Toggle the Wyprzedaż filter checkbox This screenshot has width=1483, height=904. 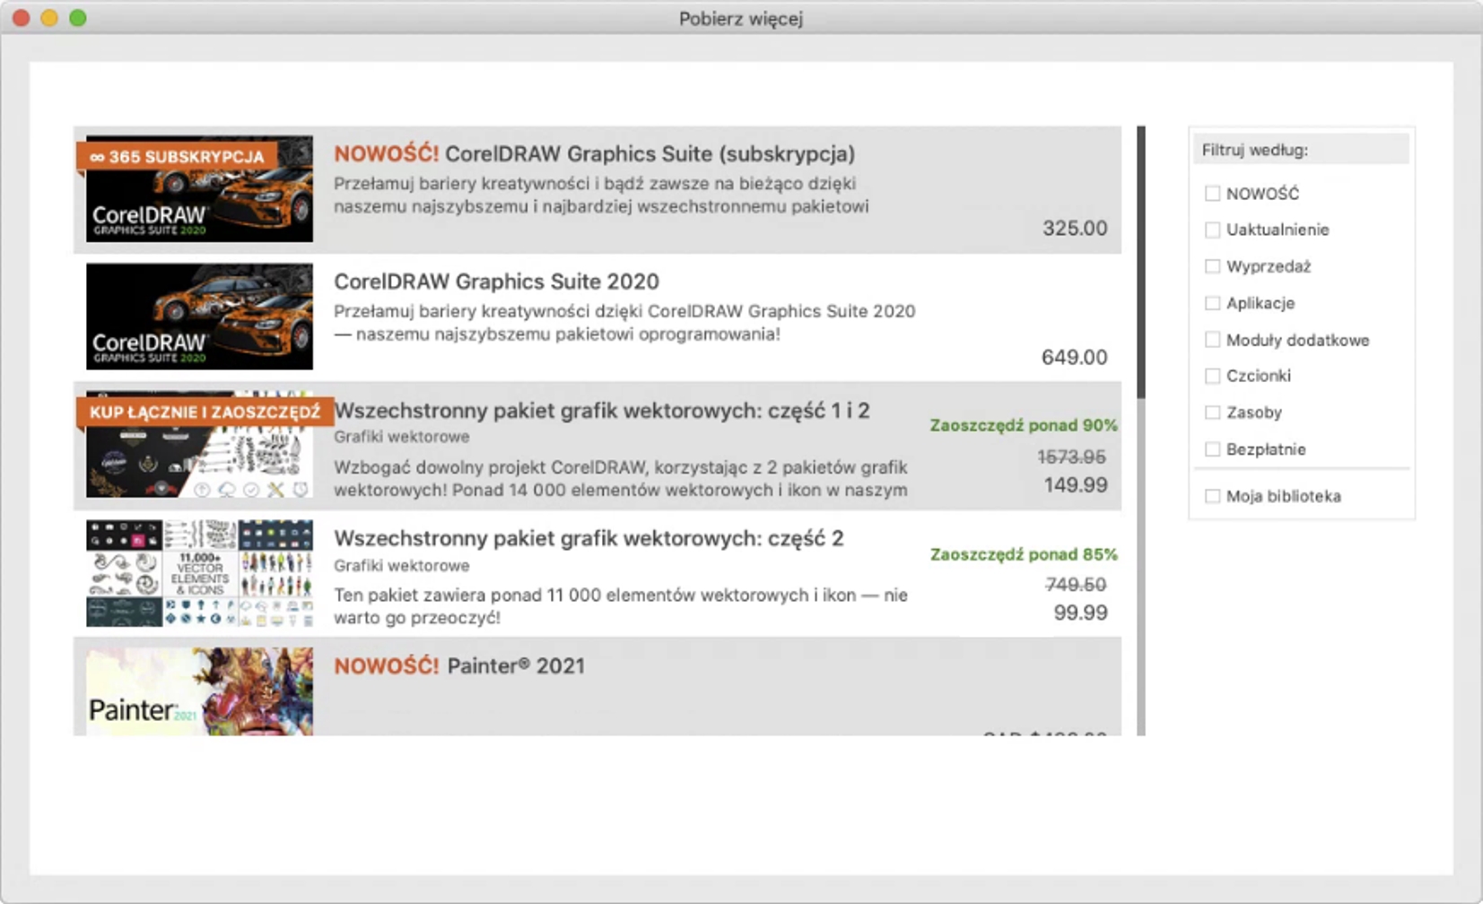point(1212,266)
